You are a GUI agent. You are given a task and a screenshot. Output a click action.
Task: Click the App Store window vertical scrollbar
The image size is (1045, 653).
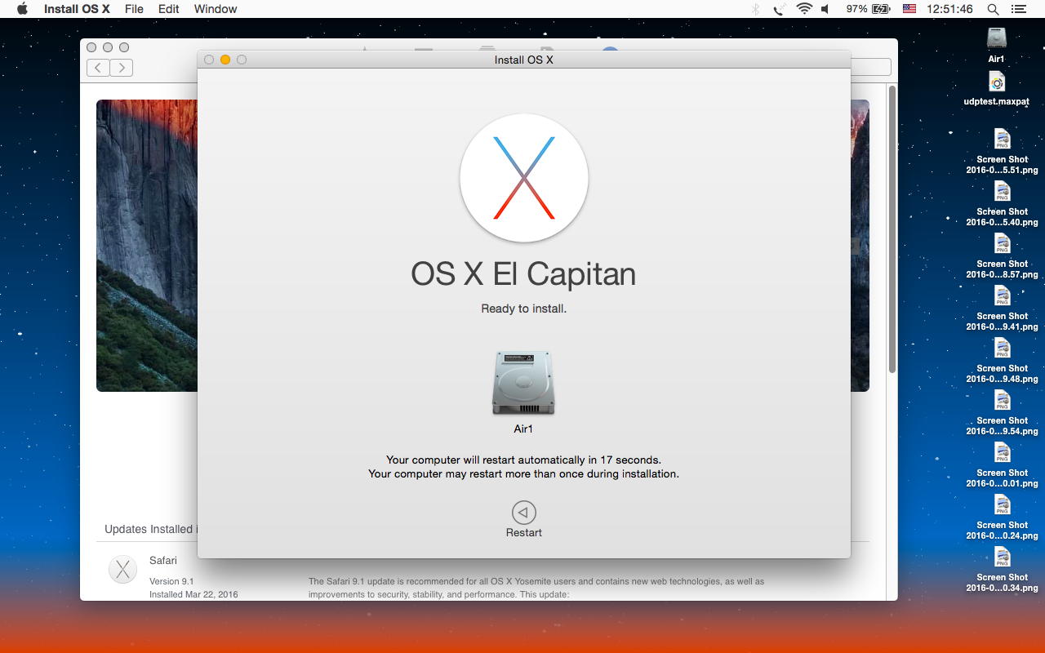[x=892, y=229]
